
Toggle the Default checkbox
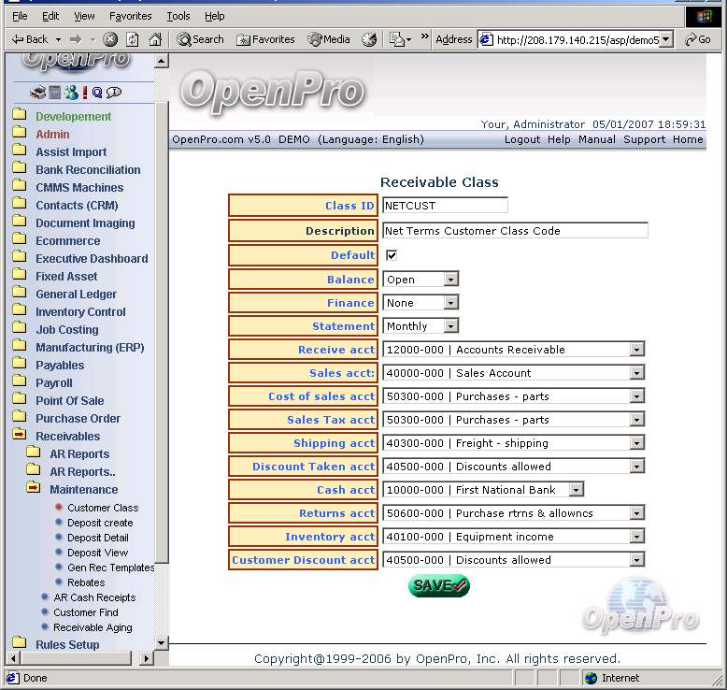pyautogui.click(x=392, y=255)
